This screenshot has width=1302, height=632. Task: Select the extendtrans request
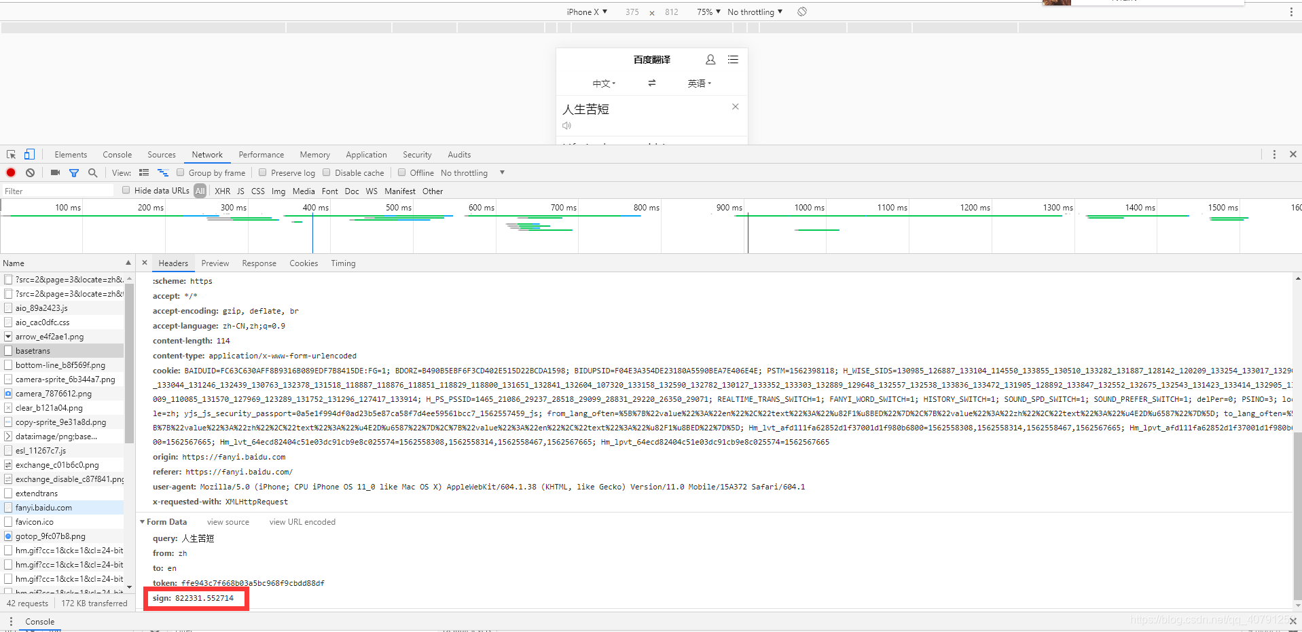(x=63, y=494)
